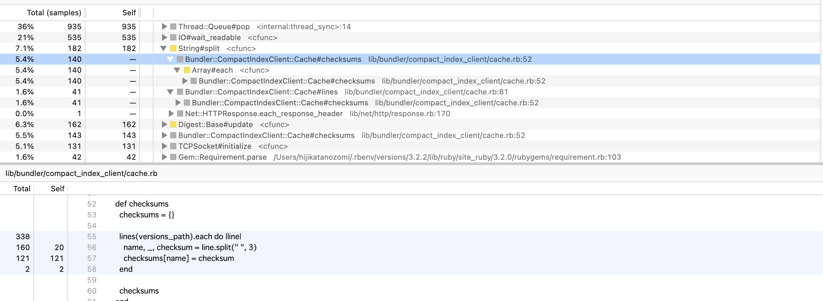Expand the Gem::Requirement.parse row
Image resolution: width=823 pixels, height=301 pixels.
(x=164, y=157)
